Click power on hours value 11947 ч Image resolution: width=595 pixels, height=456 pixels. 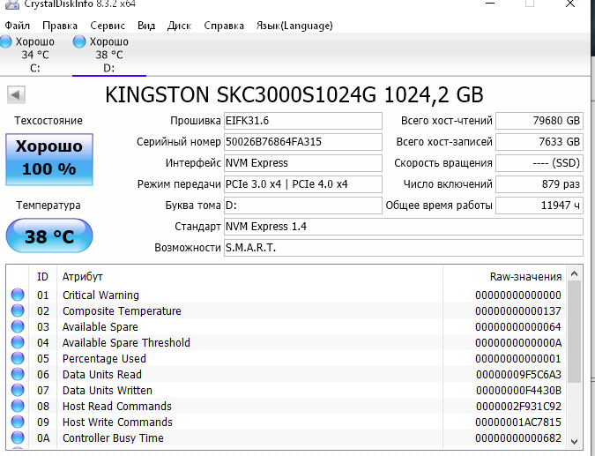point(539,206)
